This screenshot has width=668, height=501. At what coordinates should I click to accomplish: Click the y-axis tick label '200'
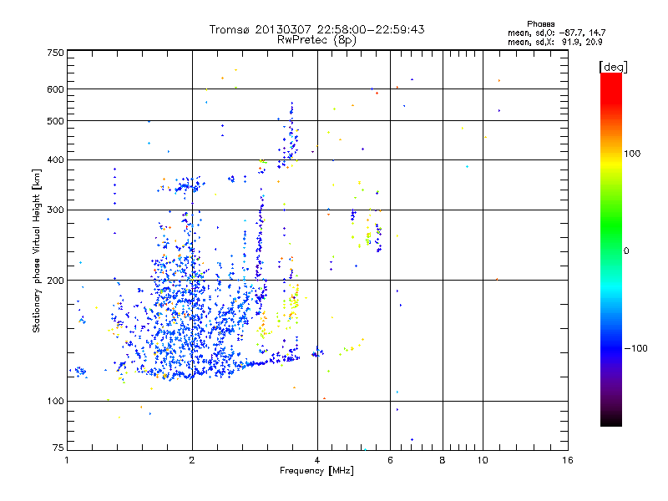55,281
